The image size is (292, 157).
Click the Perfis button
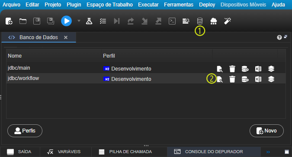pos(25,131)
